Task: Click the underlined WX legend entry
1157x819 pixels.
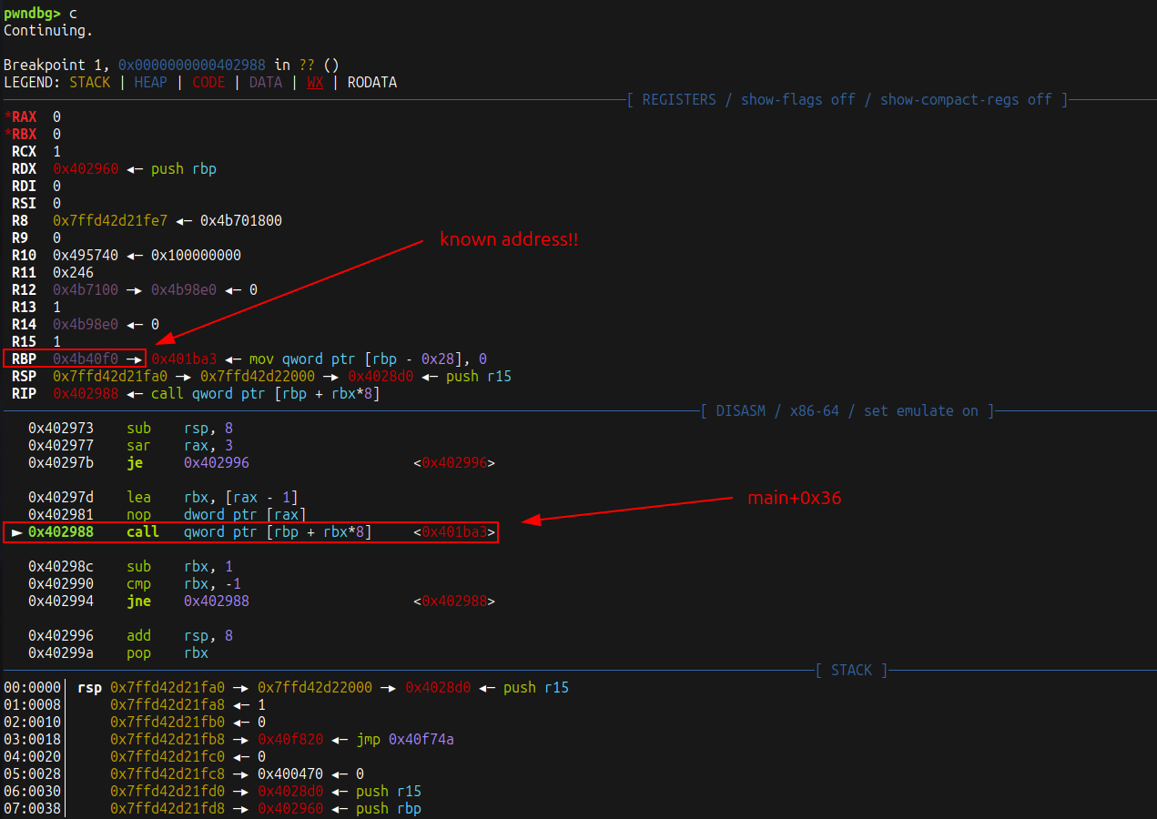Action: [315, 82]
